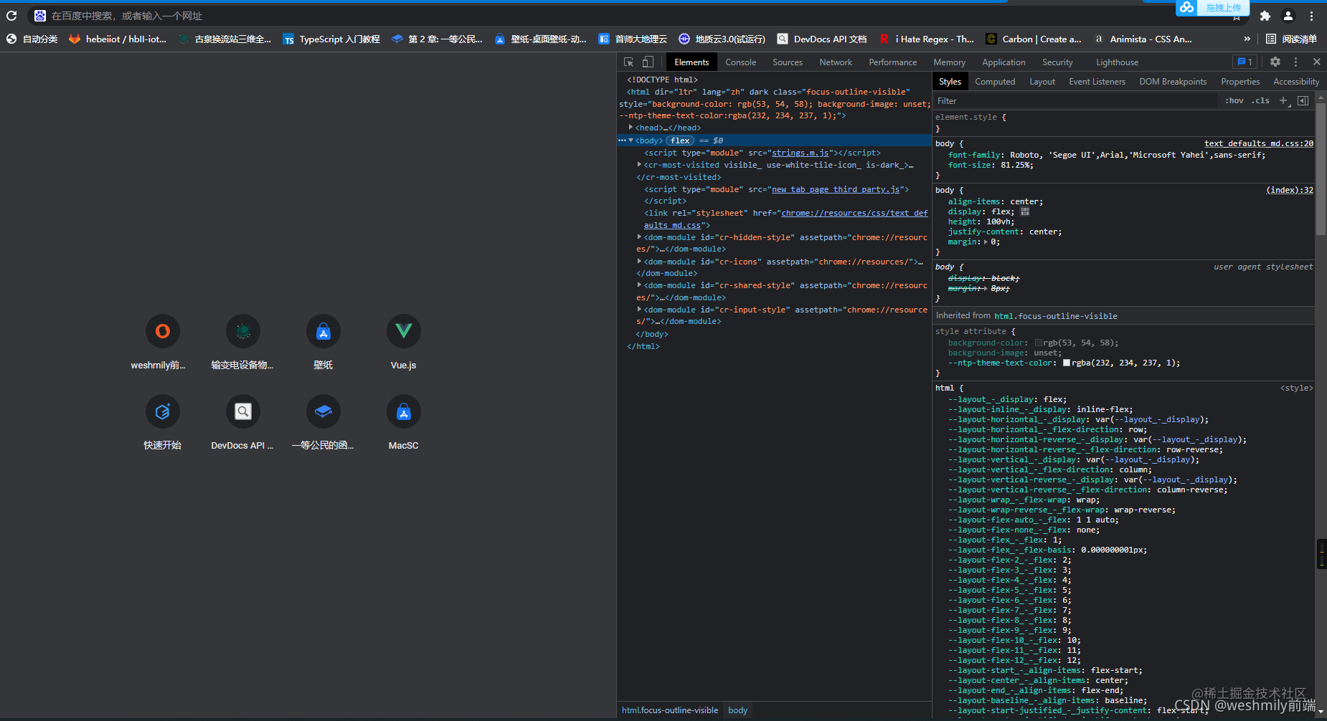
Task: Open the strings.m.js script link
Action: (x=801, y=153)
